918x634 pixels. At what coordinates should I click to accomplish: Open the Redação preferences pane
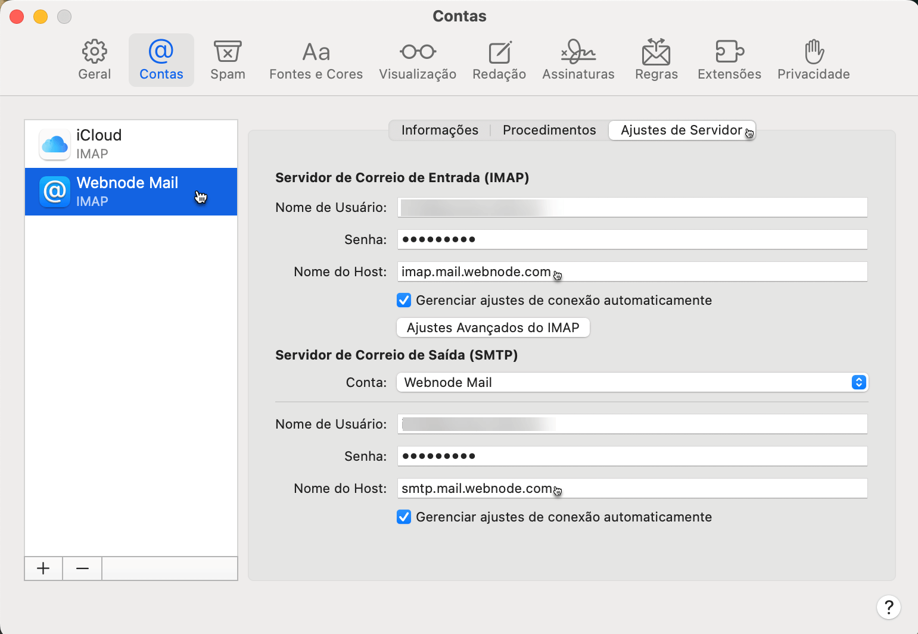[499, 60]
